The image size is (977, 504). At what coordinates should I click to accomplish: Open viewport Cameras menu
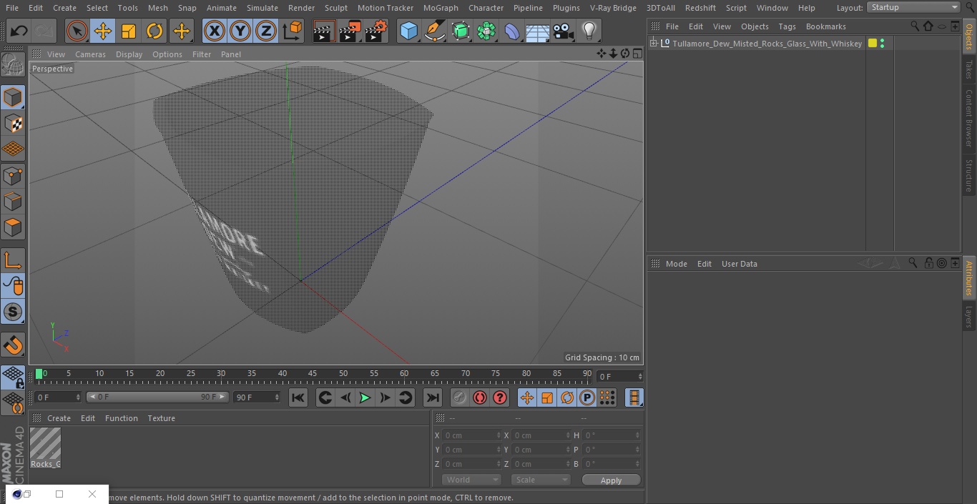click(90, 54)
